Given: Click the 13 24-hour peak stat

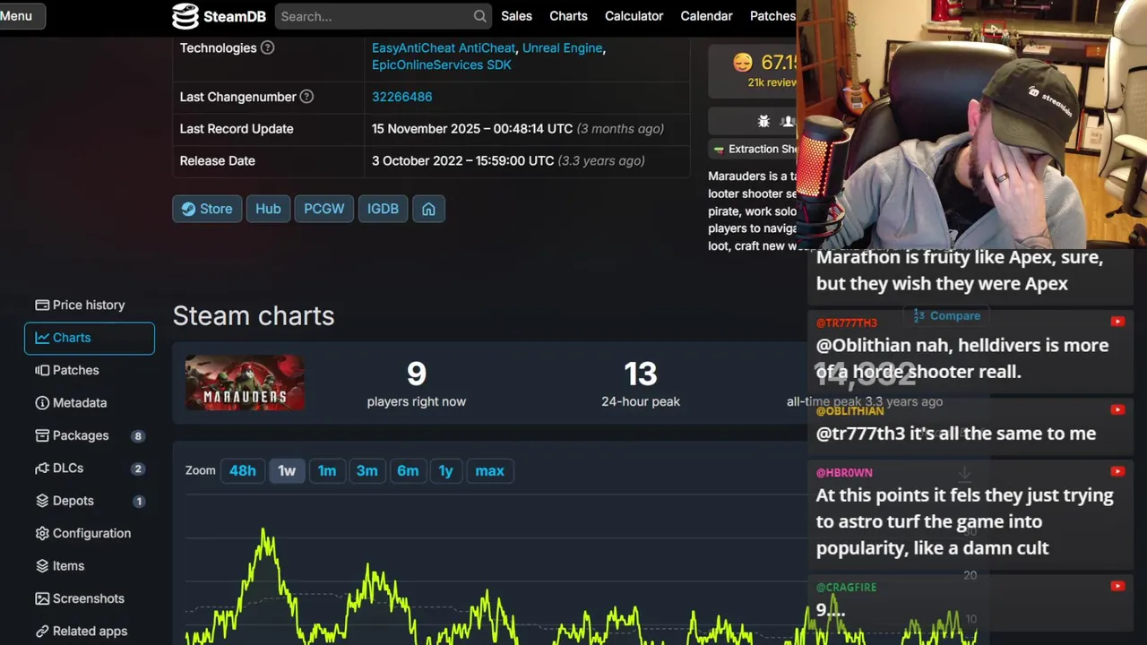Looking at the screenshot, I should (640, 383).
